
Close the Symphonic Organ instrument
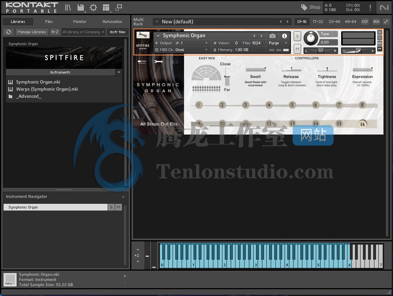[x=380, y=32]
